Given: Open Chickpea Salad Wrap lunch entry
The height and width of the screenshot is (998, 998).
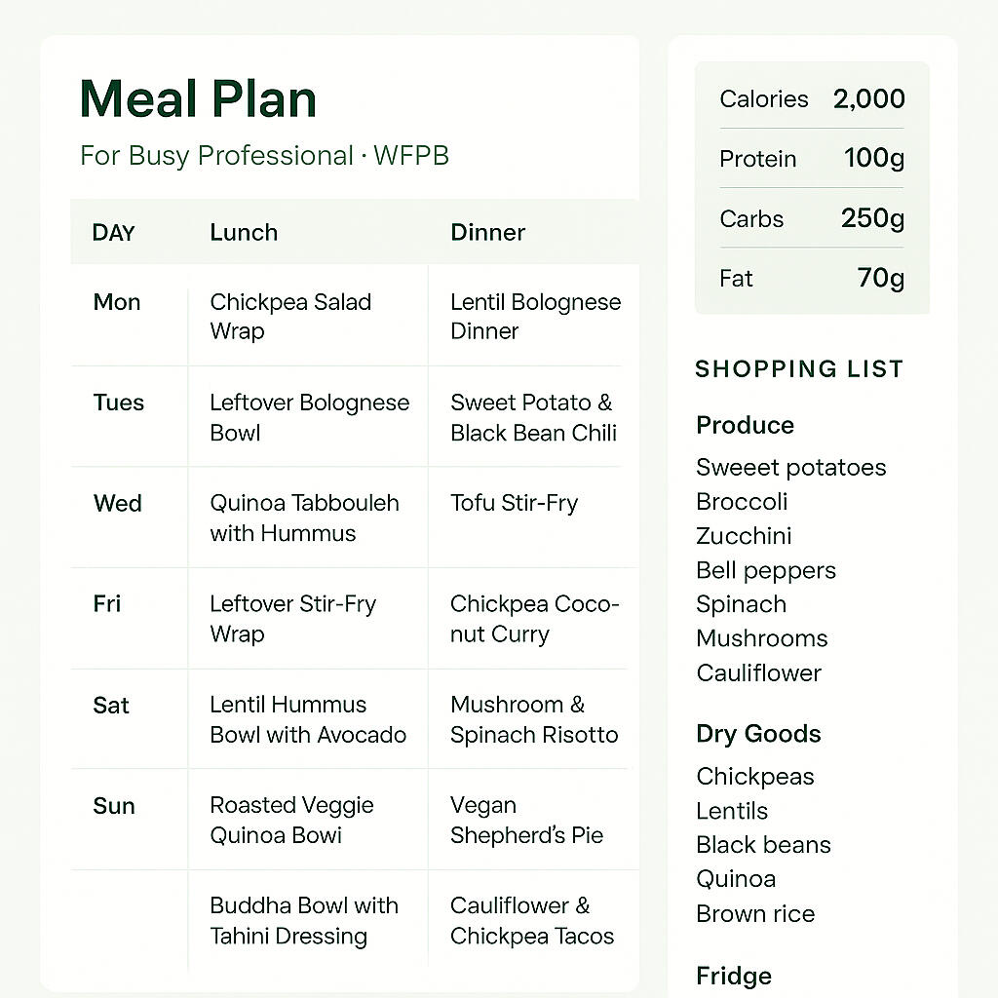Looking at the screenshot, I should click(290, 316).
